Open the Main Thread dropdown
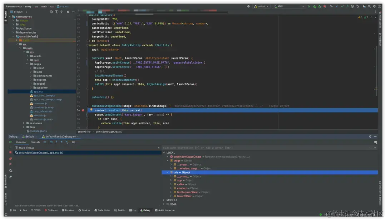This screenshot has height=220, width=386. click(x=88, y=148)
